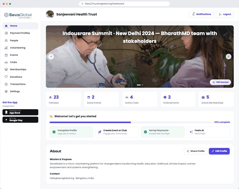Click the padlock icon in address bar
The width and height of the screenshot is (239, 189).
click(82, 4)
